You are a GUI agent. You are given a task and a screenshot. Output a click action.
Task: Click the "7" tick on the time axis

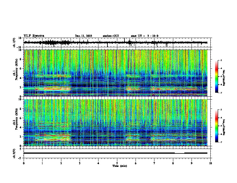pos(154,163)
